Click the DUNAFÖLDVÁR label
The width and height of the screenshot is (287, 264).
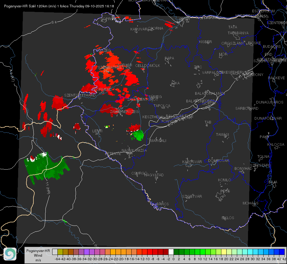[x=268, y=118]
